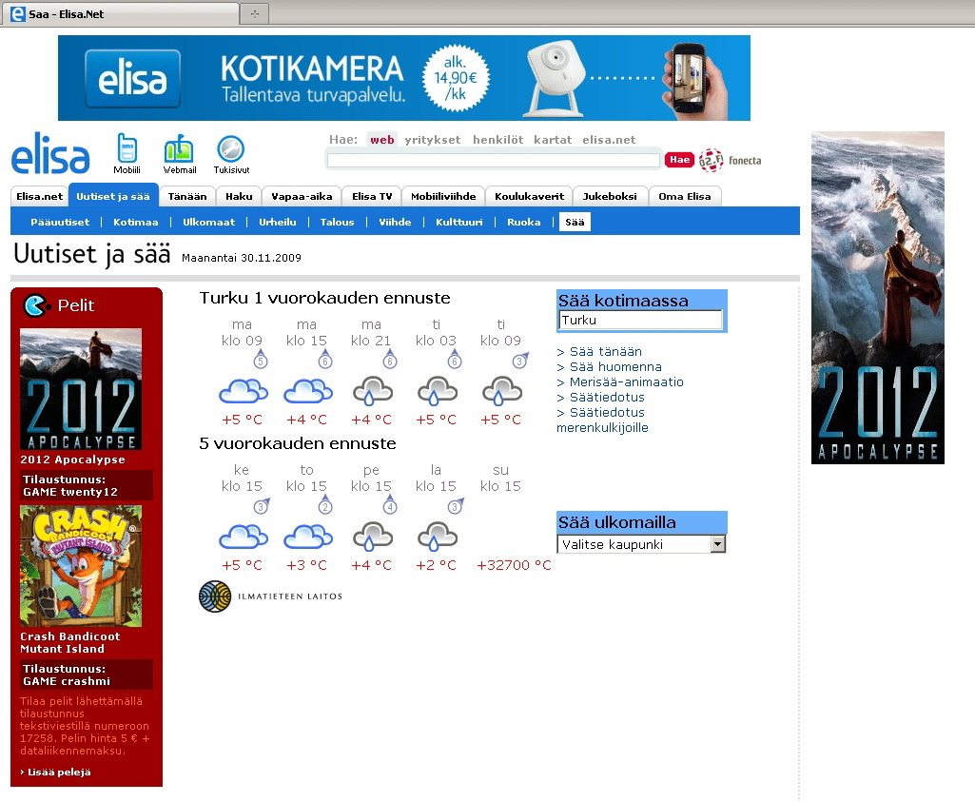The height and width of the screenshot is (802, 975).
Task: Open the Tänään tab
Action: point(187,197)
